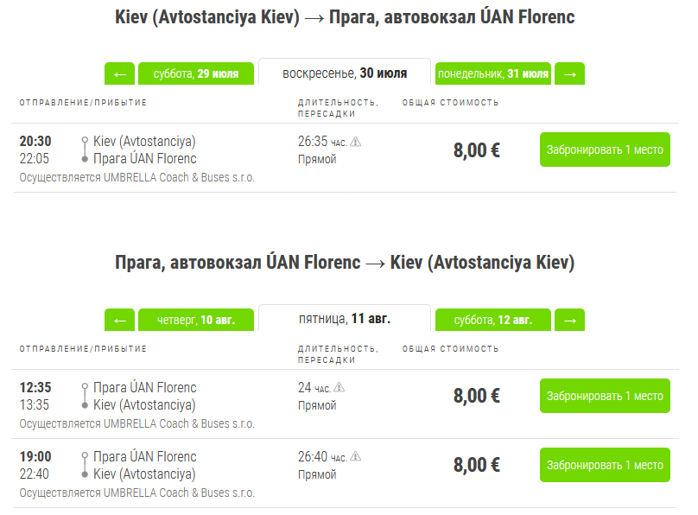Image resolution: width=698 pixels, height=515 pixels.
Task: Click previous-day arrow for Kiev to Prague route
Action: coord(119,73)
